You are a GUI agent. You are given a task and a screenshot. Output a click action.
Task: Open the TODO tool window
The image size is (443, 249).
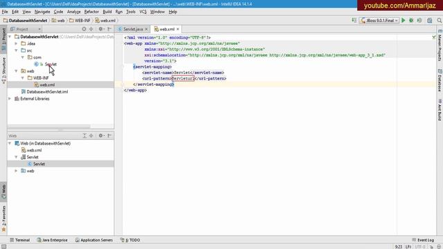click(x=130, y=240)
